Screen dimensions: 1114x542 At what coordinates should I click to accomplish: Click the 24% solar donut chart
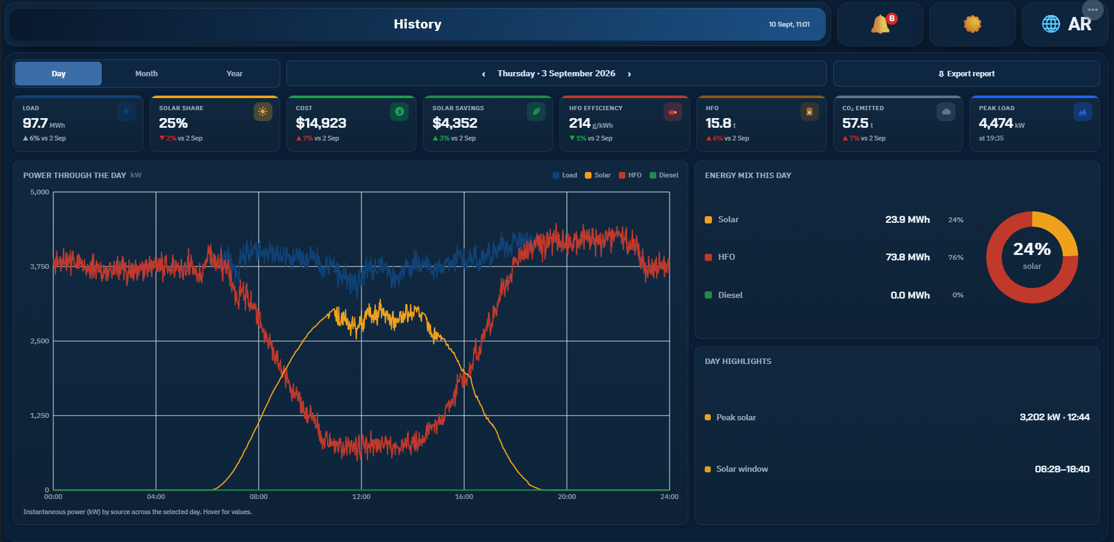click(x=1032, y=257)
